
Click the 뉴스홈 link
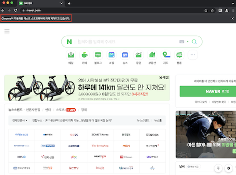click(158, 120)
